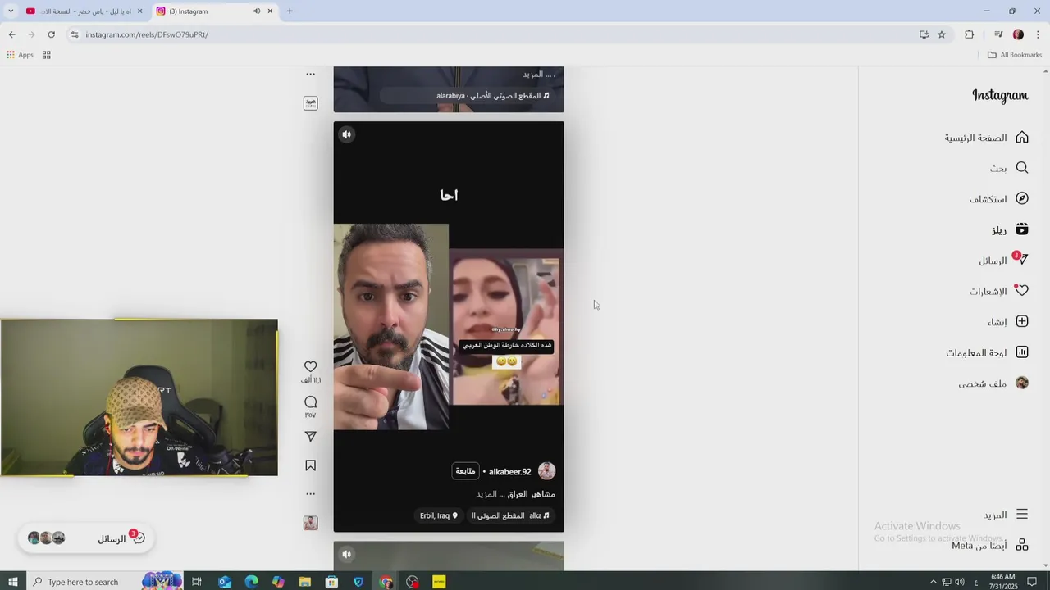The image size is (1050, 590).
Task: Launch Outlook from the taskbar
Action: (x=225, y=582)
